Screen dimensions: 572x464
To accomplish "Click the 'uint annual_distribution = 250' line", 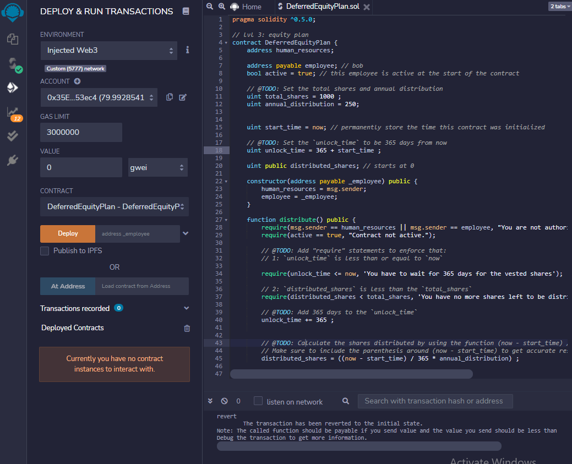I will [303, 105].
